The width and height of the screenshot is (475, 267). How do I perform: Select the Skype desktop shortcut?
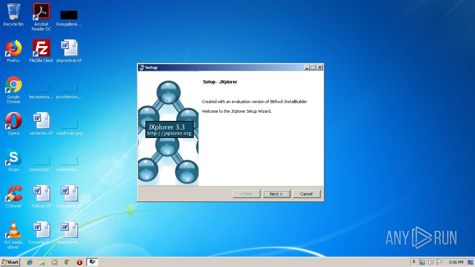(x=13, y=160)
